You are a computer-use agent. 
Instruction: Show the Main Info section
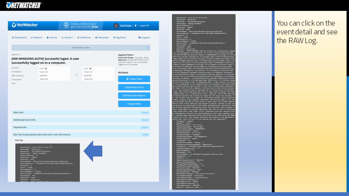click(145, 113)
